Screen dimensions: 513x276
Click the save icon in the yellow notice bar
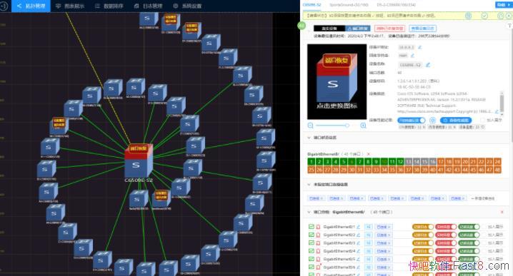[x=469, y=16]
